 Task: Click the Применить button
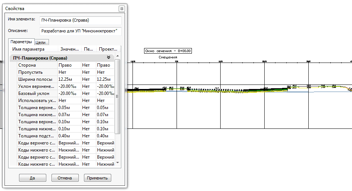pyautogui.click(x=97, y=178)
